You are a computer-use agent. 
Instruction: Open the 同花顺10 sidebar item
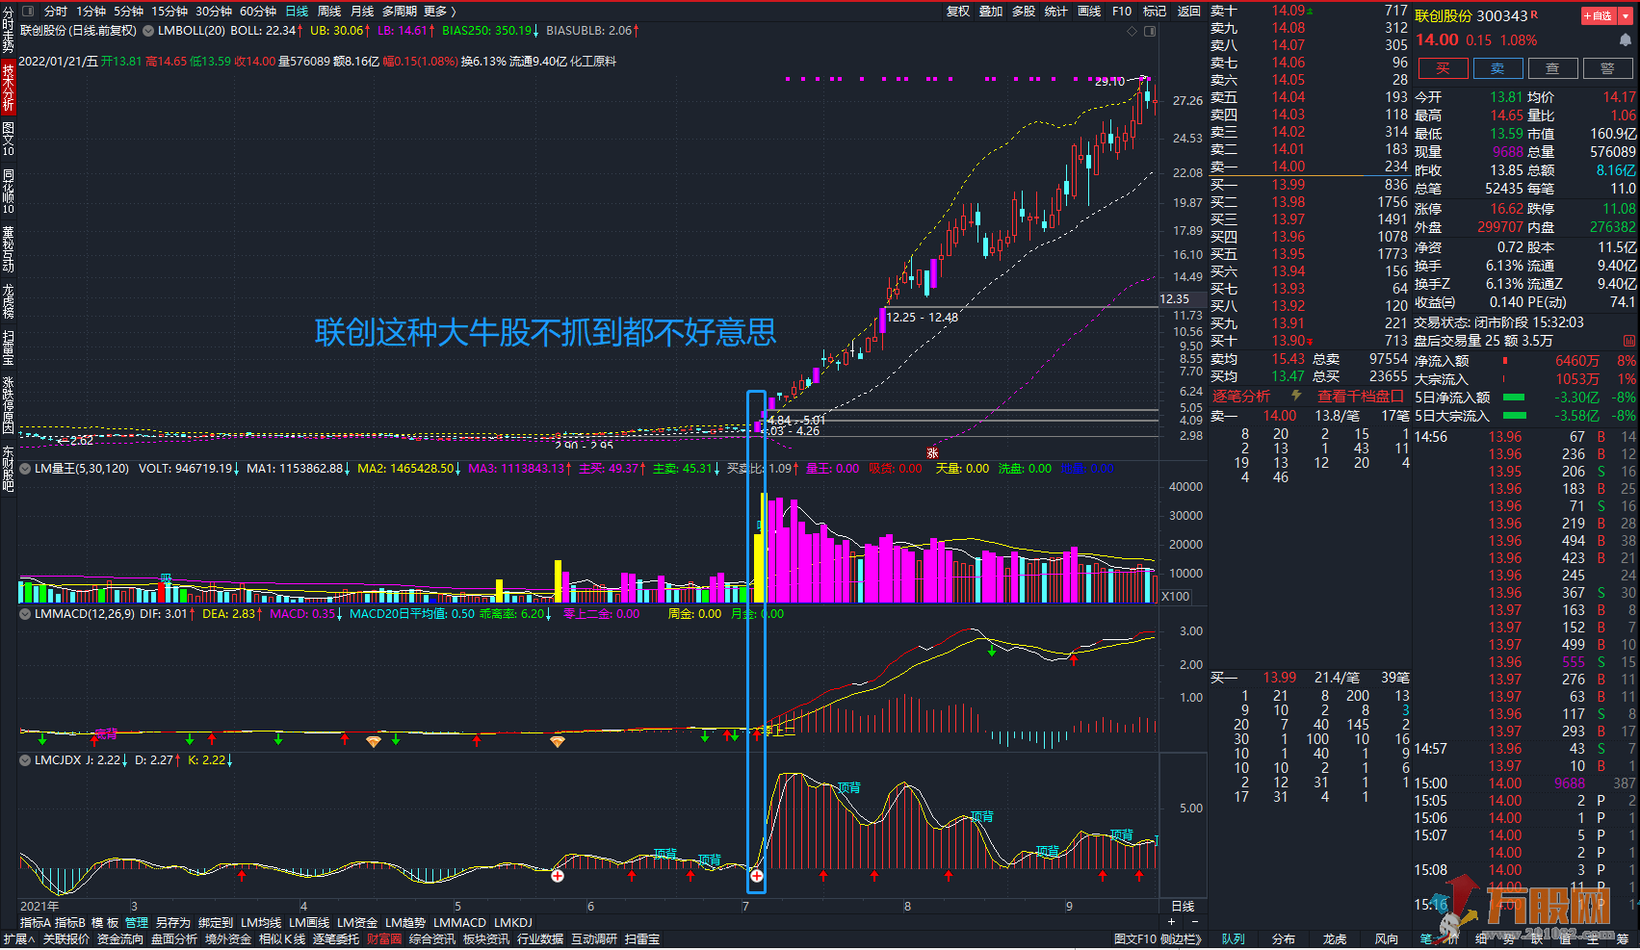pos(8,191)
